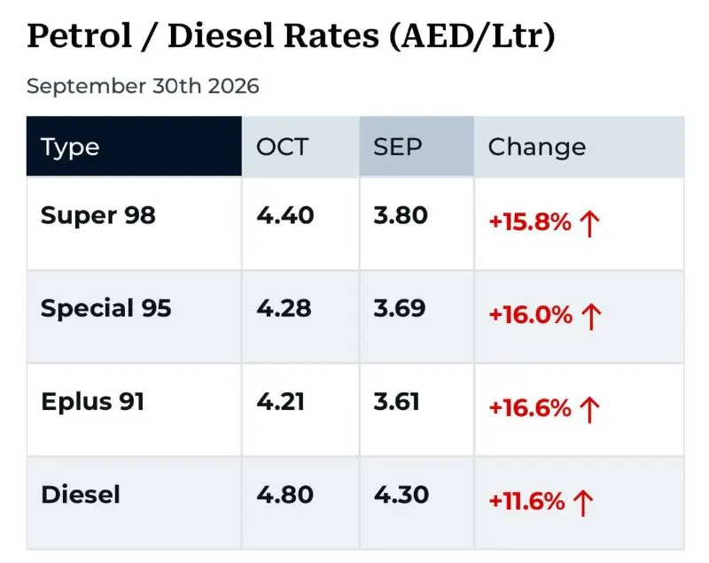709x563 pixels.
Task: Click the Petrol / Diesel Rates heading
Action: [x=291, y=36]
